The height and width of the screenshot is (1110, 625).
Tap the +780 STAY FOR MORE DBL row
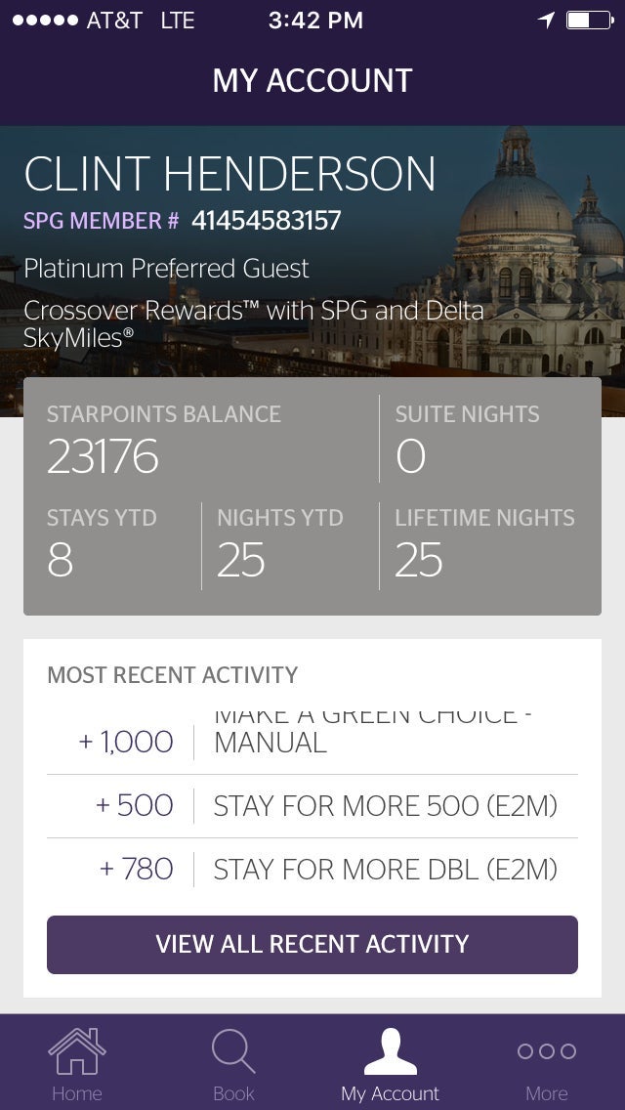click(311, 869)
